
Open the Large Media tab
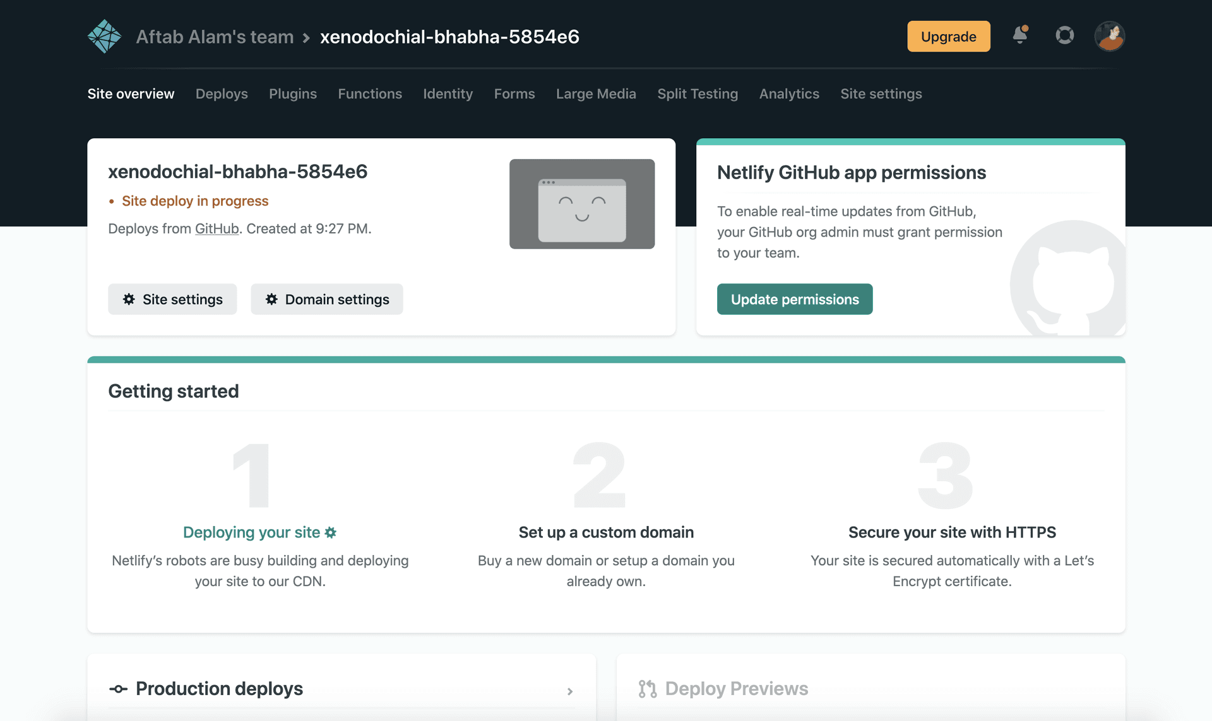click(596, 93)
